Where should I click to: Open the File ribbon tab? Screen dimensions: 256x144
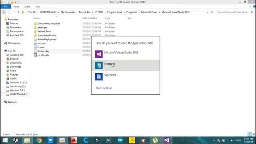coord(6,7)
